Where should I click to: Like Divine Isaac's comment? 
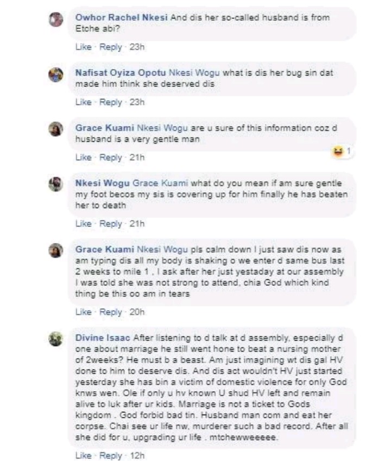83,455
